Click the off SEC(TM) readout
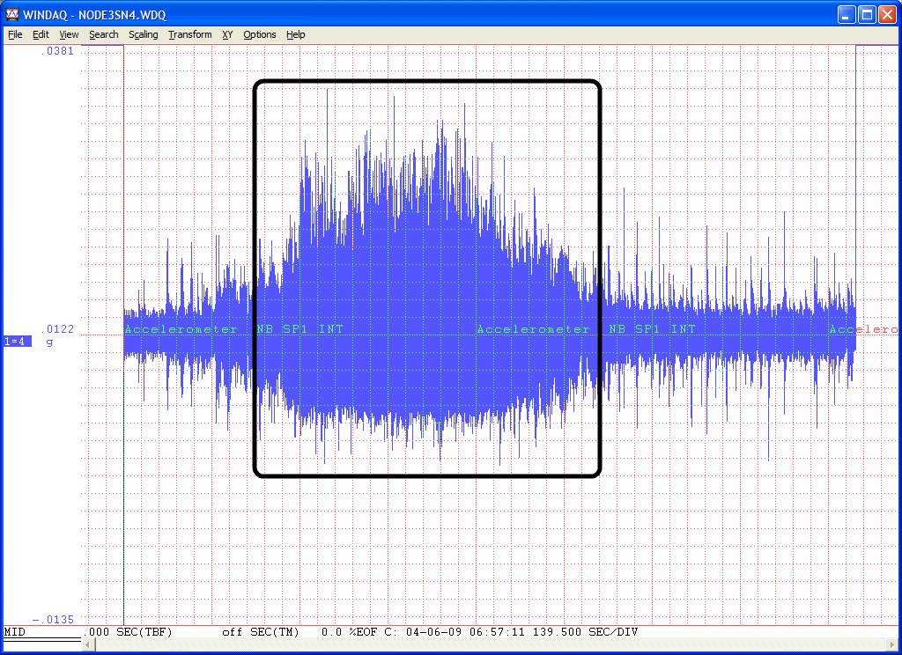 261,632
